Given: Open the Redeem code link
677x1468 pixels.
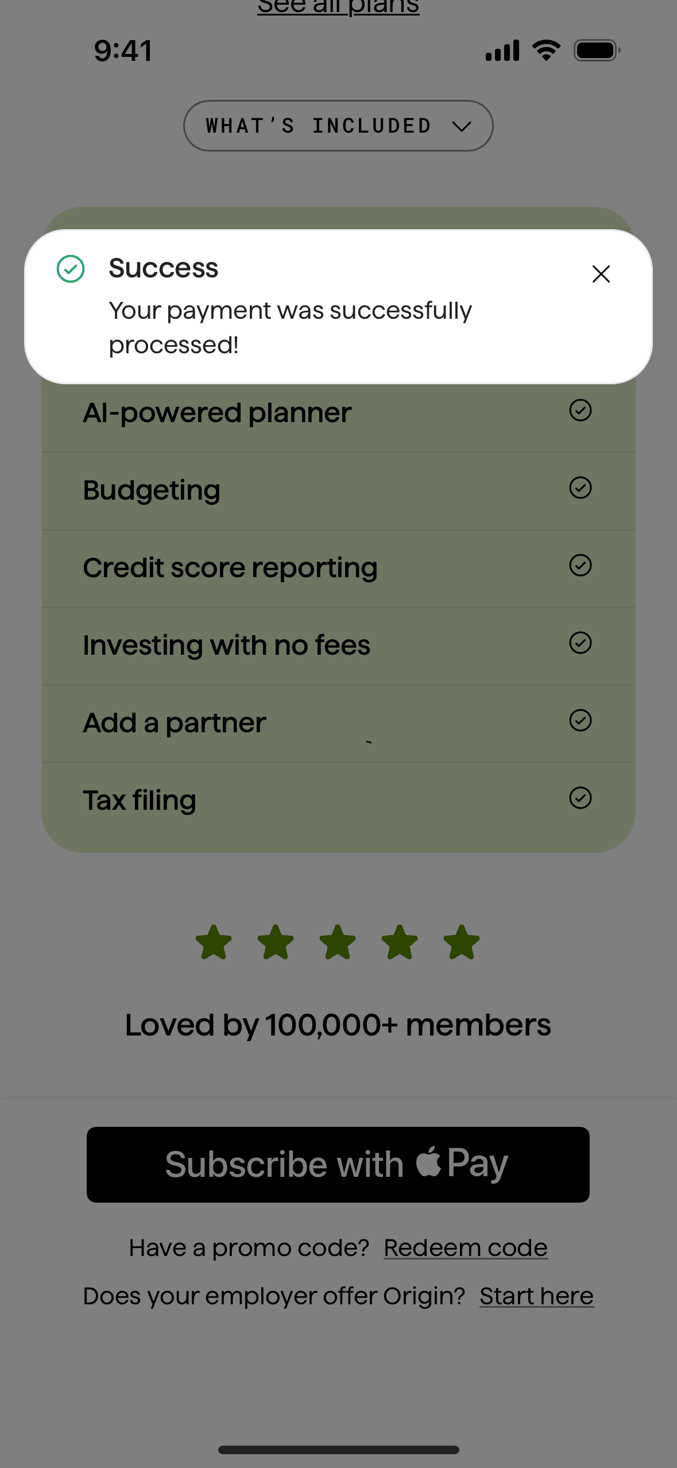Looking at the screenshot, I should 466,1248.
